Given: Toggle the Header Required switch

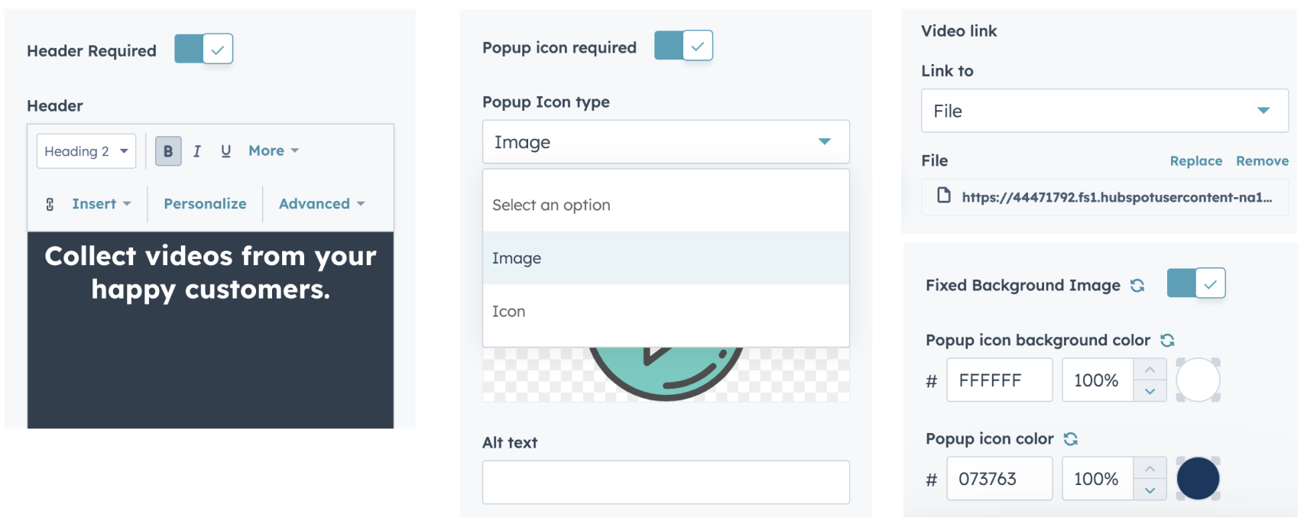Looking at the screenshot, I should 203,50.
